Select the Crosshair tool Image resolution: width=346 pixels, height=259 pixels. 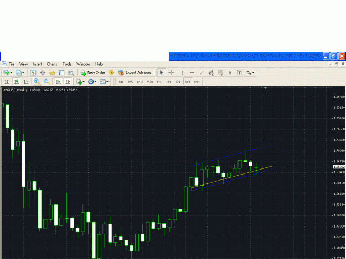click(171, 72)
